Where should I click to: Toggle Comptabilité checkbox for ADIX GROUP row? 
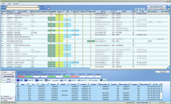click(51, 35)
